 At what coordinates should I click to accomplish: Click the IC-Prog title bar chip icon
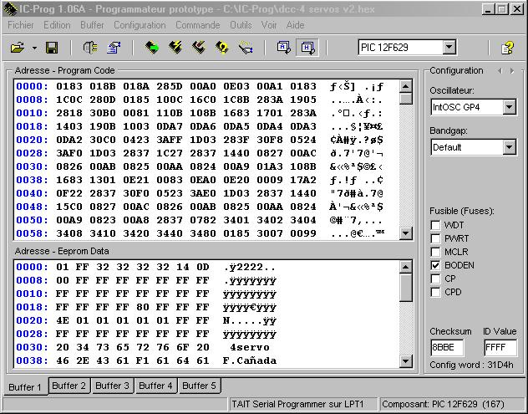[10, 9]
